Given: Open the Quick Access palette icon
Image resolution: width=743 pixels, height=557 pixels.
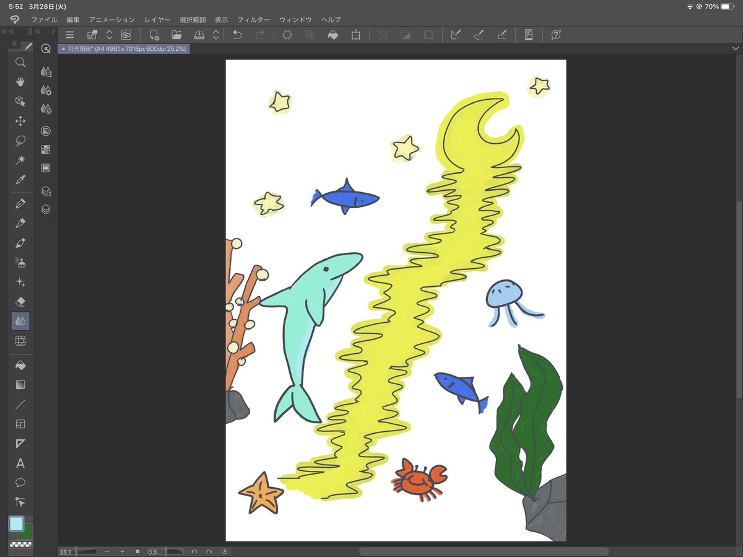Looking at the screenshot, I should (x=46, y=48).
